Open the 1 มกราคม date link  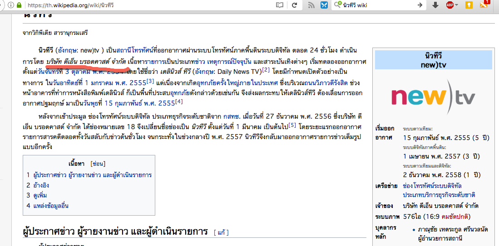click(99, 82)
